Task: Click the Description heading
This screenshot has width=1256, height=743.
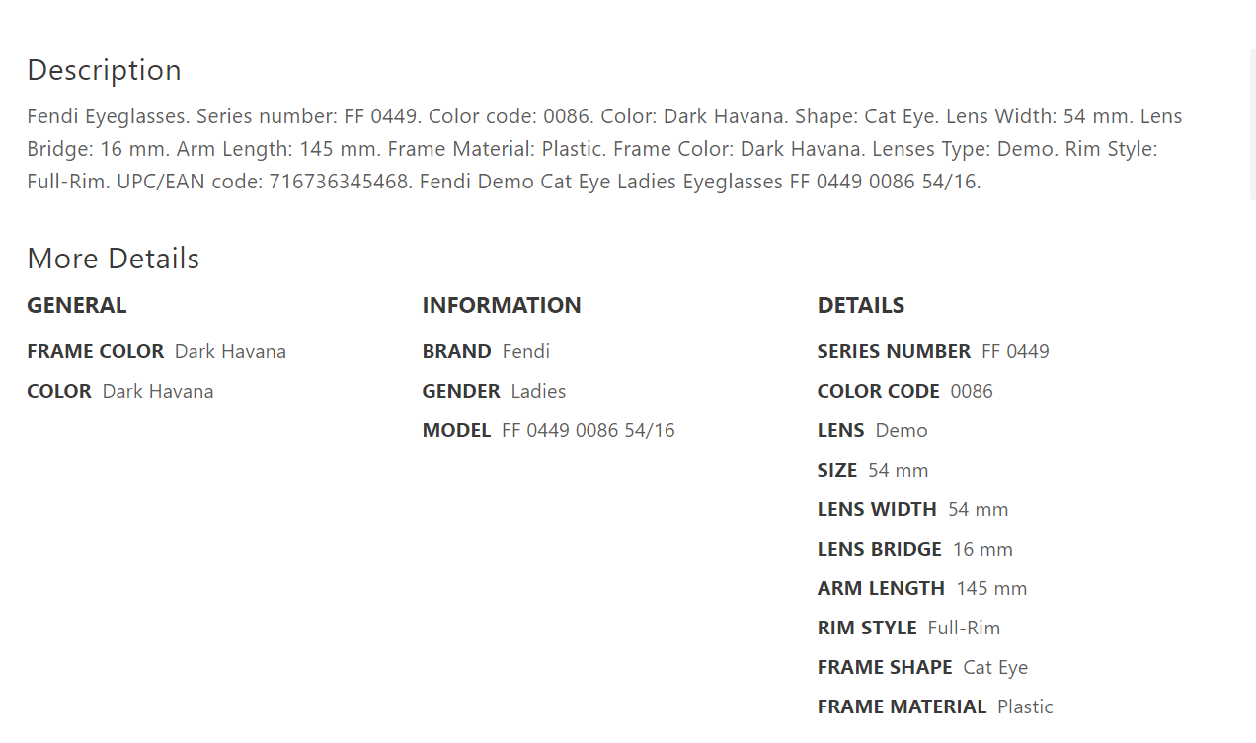Action: tap(104, 70)
